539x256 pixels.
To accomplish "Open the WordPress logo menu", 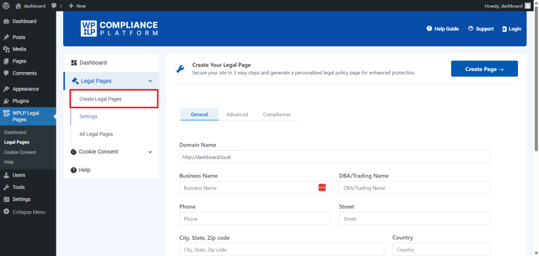I will 6,6.
